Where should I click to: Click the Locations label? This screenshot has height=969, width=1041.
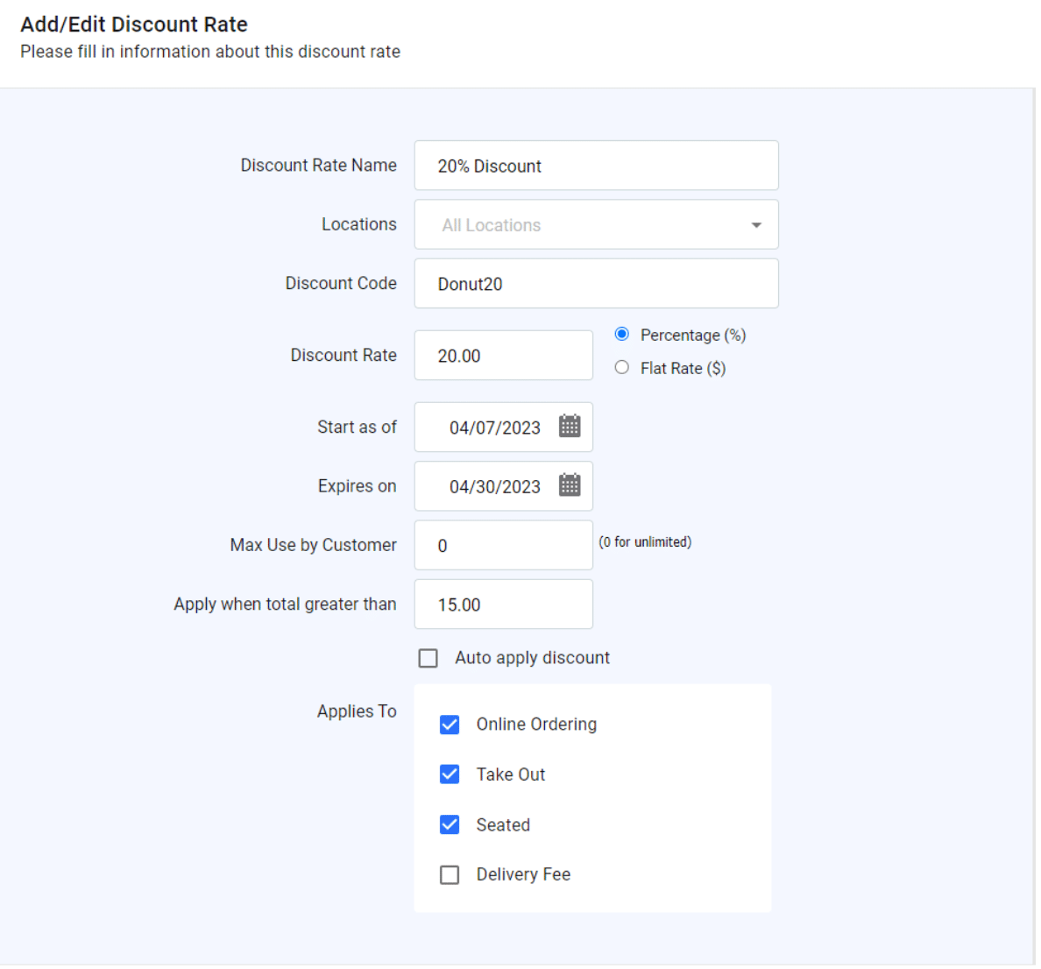[x=359, y=224]
